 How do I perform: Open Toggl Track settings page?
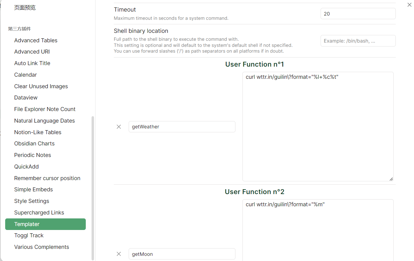(x=29, y=235)
